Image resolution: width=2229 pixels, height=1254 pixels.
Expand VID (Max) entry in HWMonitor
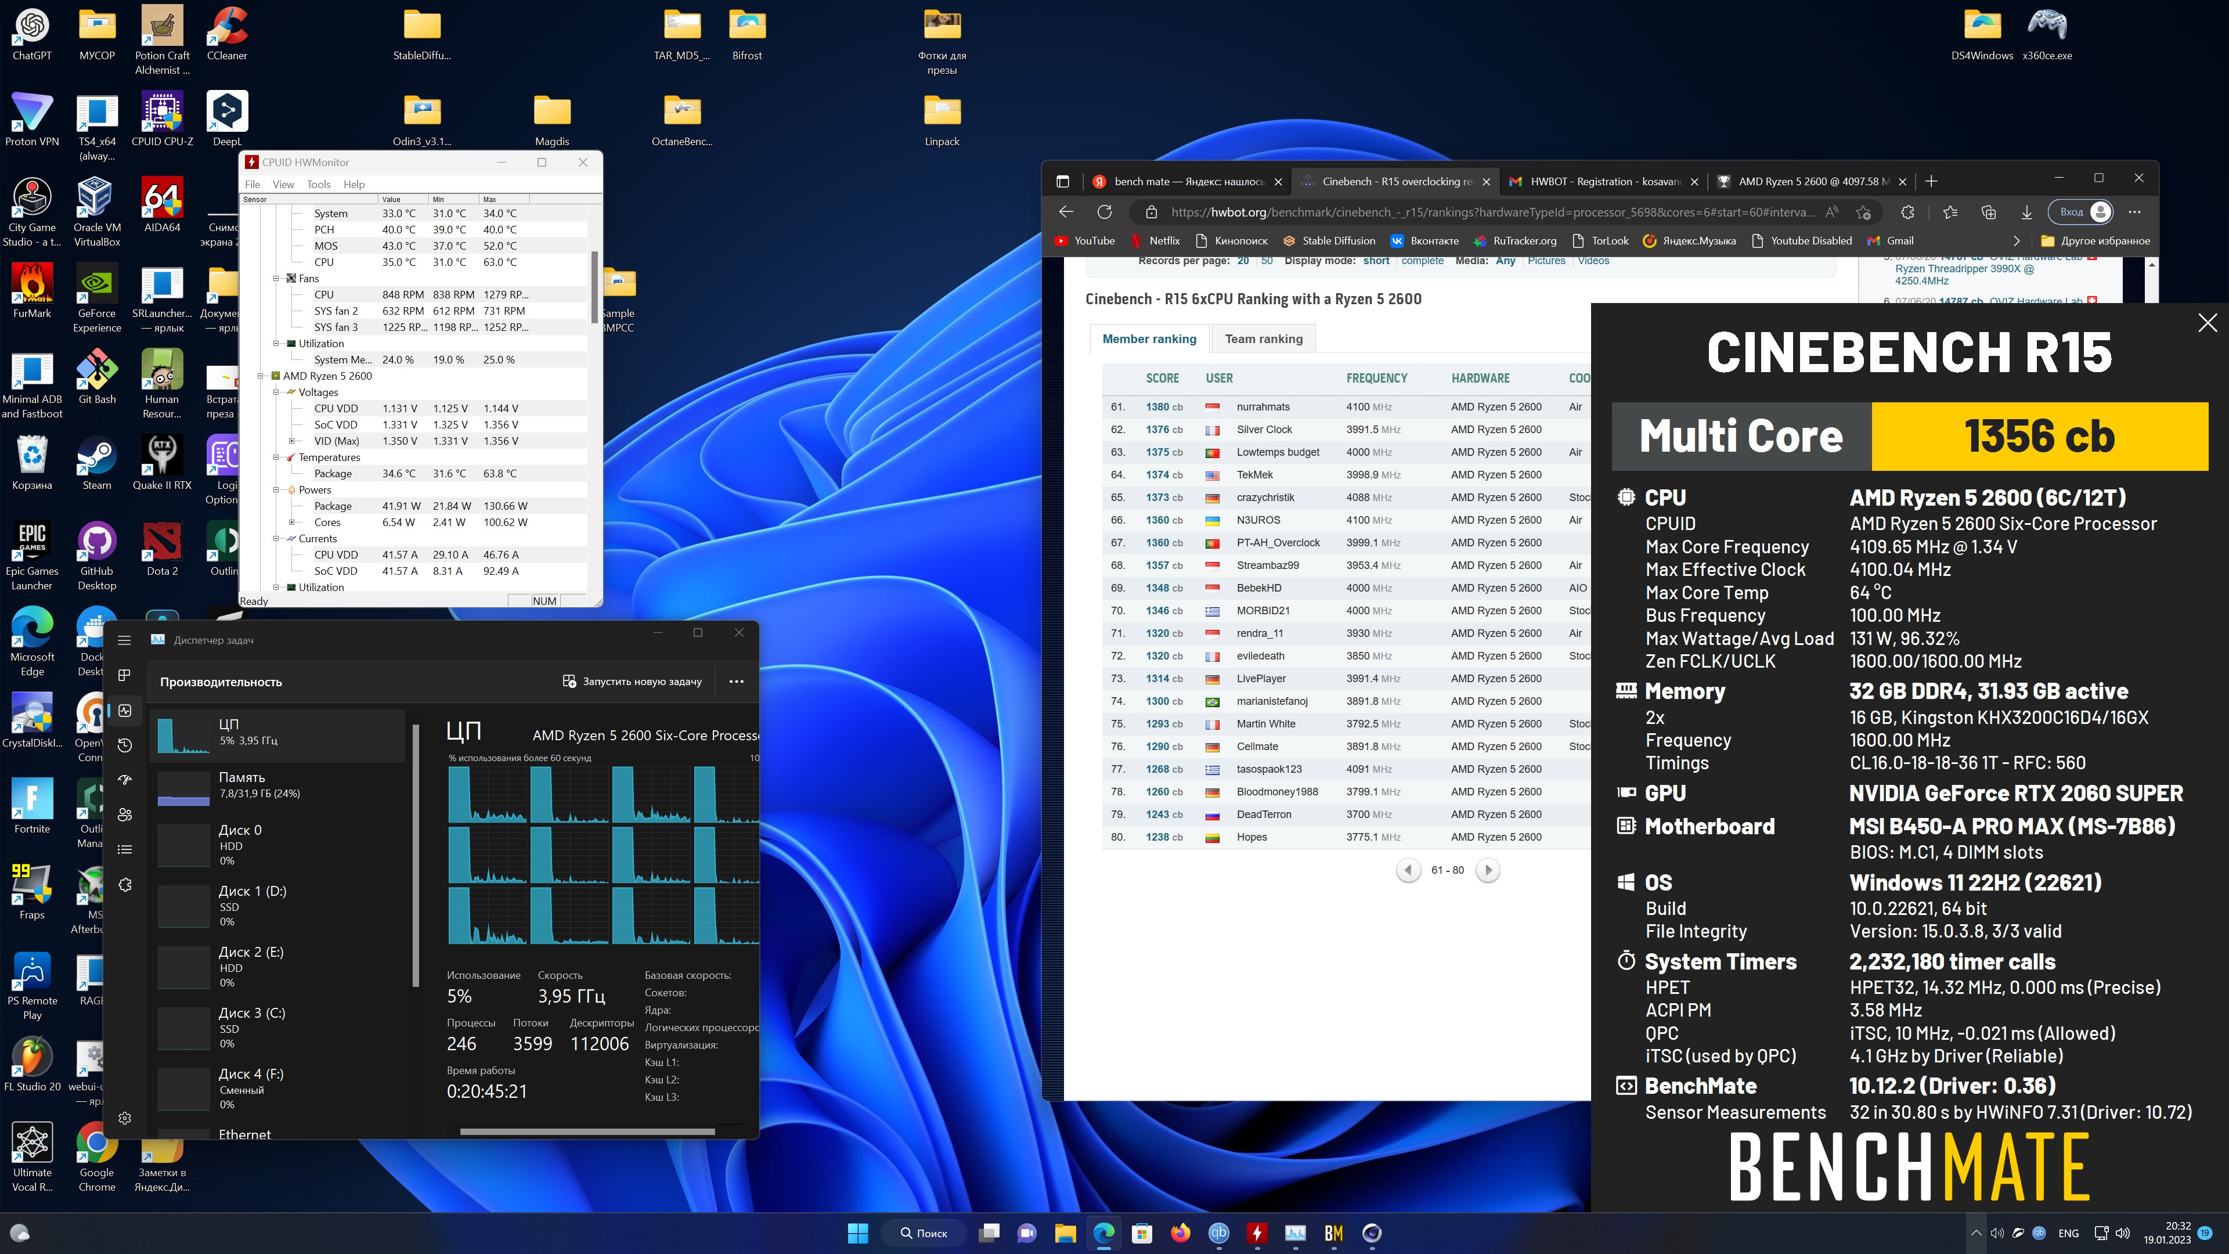click(x=293, y=441)
